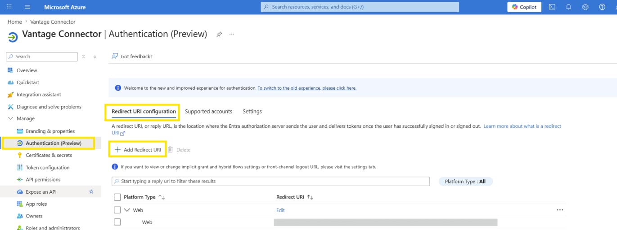Click the Quickstart cloud icon
The width and height of the screenshot is (617, 230).
pyautogui.click(x=10, y=82)
